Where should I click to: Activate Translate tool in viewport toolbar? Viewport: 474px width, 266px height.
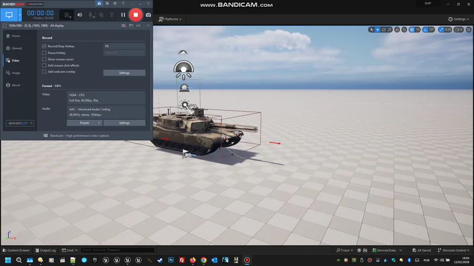coord(378,29)
